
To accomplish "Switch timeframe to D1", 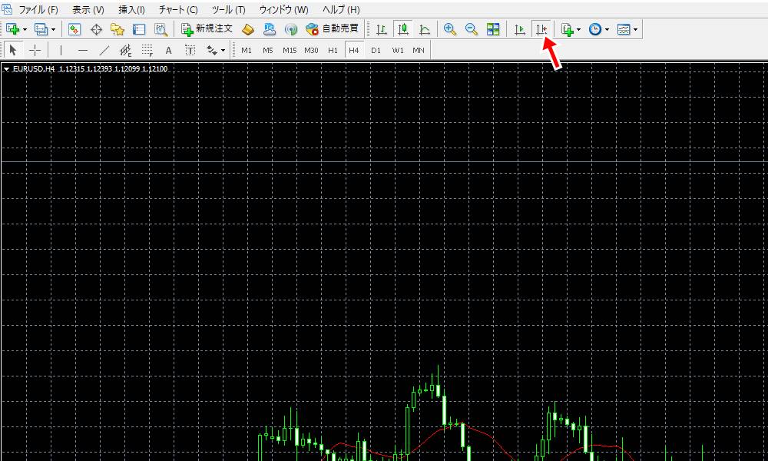I will pyautogui.click(x=376, y=51).
